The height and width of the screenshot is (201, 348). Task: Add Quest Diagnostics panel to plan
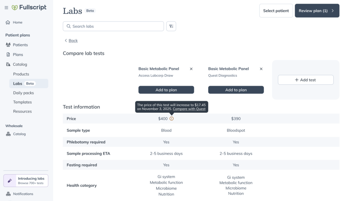[x=236, y=90]
